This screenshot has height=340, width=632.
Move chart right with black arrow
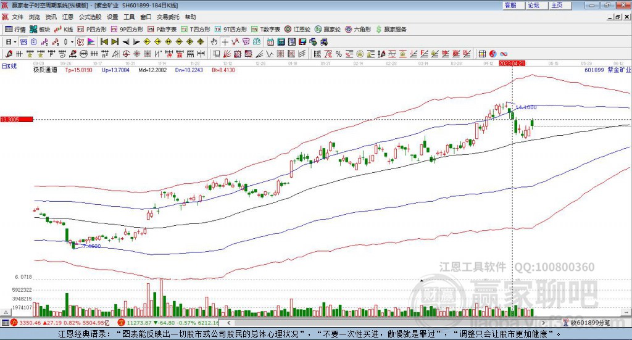pyautogui.click(x=136, y=42)
